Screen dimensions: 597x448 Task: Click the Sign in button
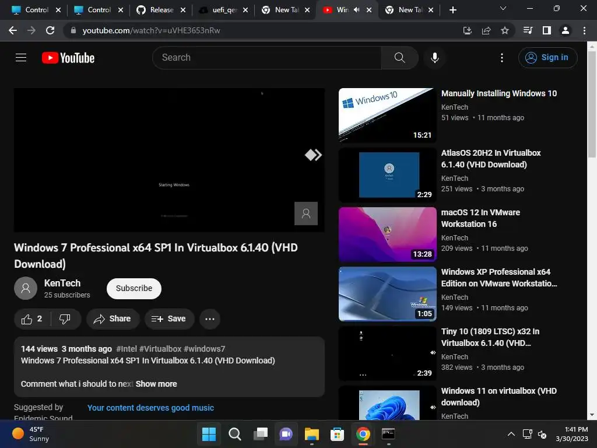[x=547, y=58]
